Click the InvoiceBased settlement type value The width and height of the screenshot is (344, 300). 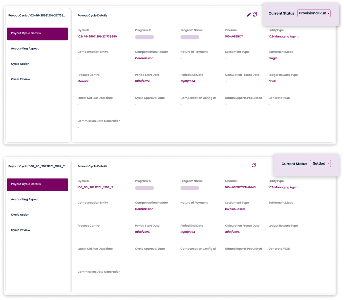pyautogui.click(x=235, y=209)
